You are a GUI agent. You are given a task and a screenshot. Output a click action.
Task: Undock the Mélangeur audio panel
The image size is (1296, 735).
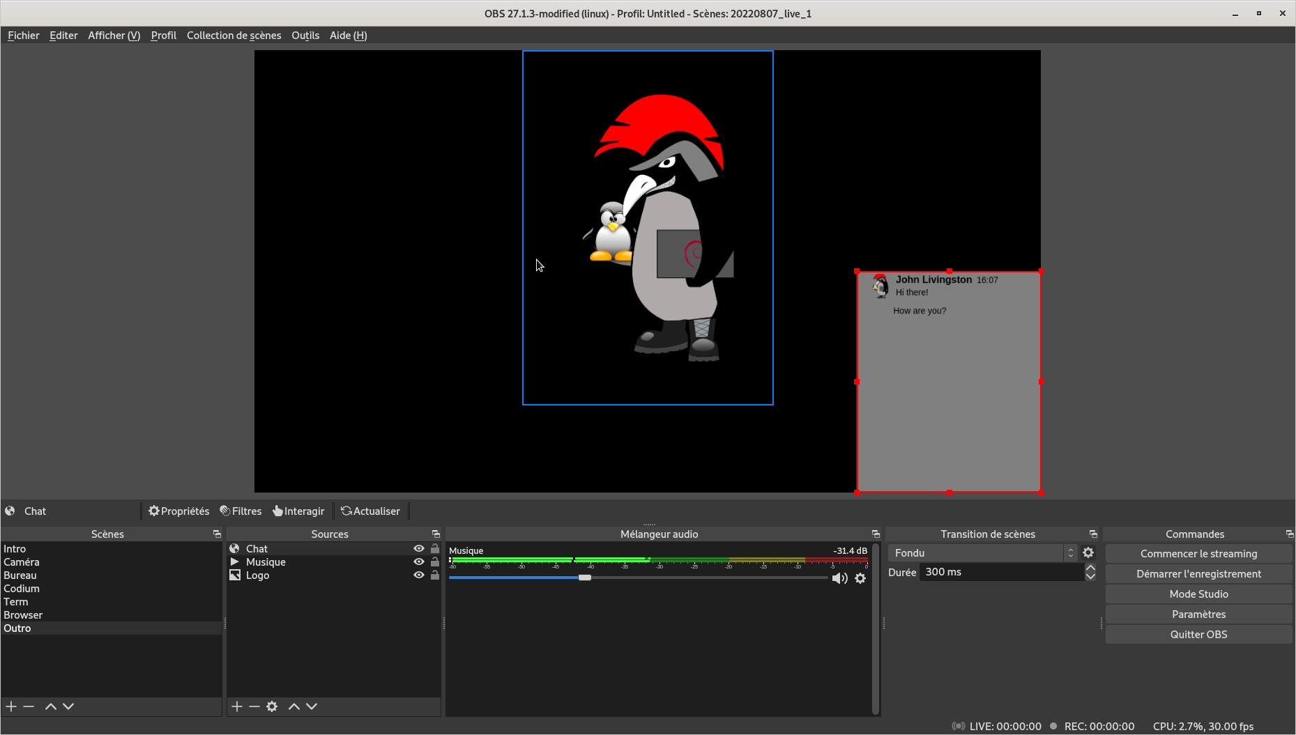876,534
